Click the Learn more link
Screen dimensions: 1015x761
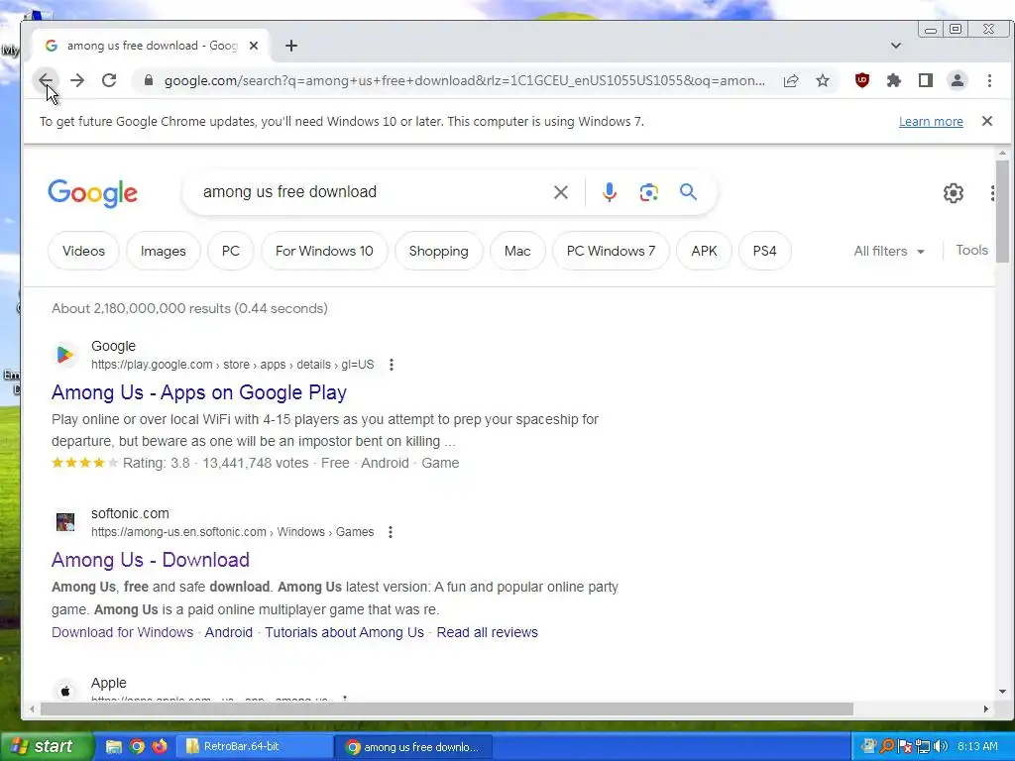coord(931,121)
